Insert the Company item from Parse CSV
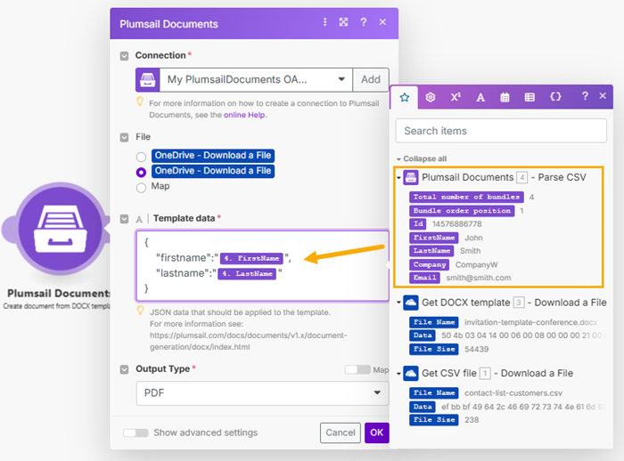 (x=430, y=264)
